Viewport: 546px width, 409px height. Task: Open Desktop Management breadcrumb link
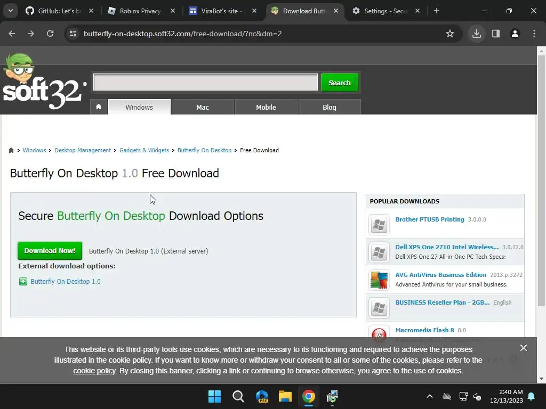pos(83,150)
